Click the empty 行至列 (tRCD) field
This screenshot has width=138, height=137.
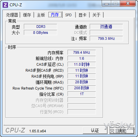82,112
